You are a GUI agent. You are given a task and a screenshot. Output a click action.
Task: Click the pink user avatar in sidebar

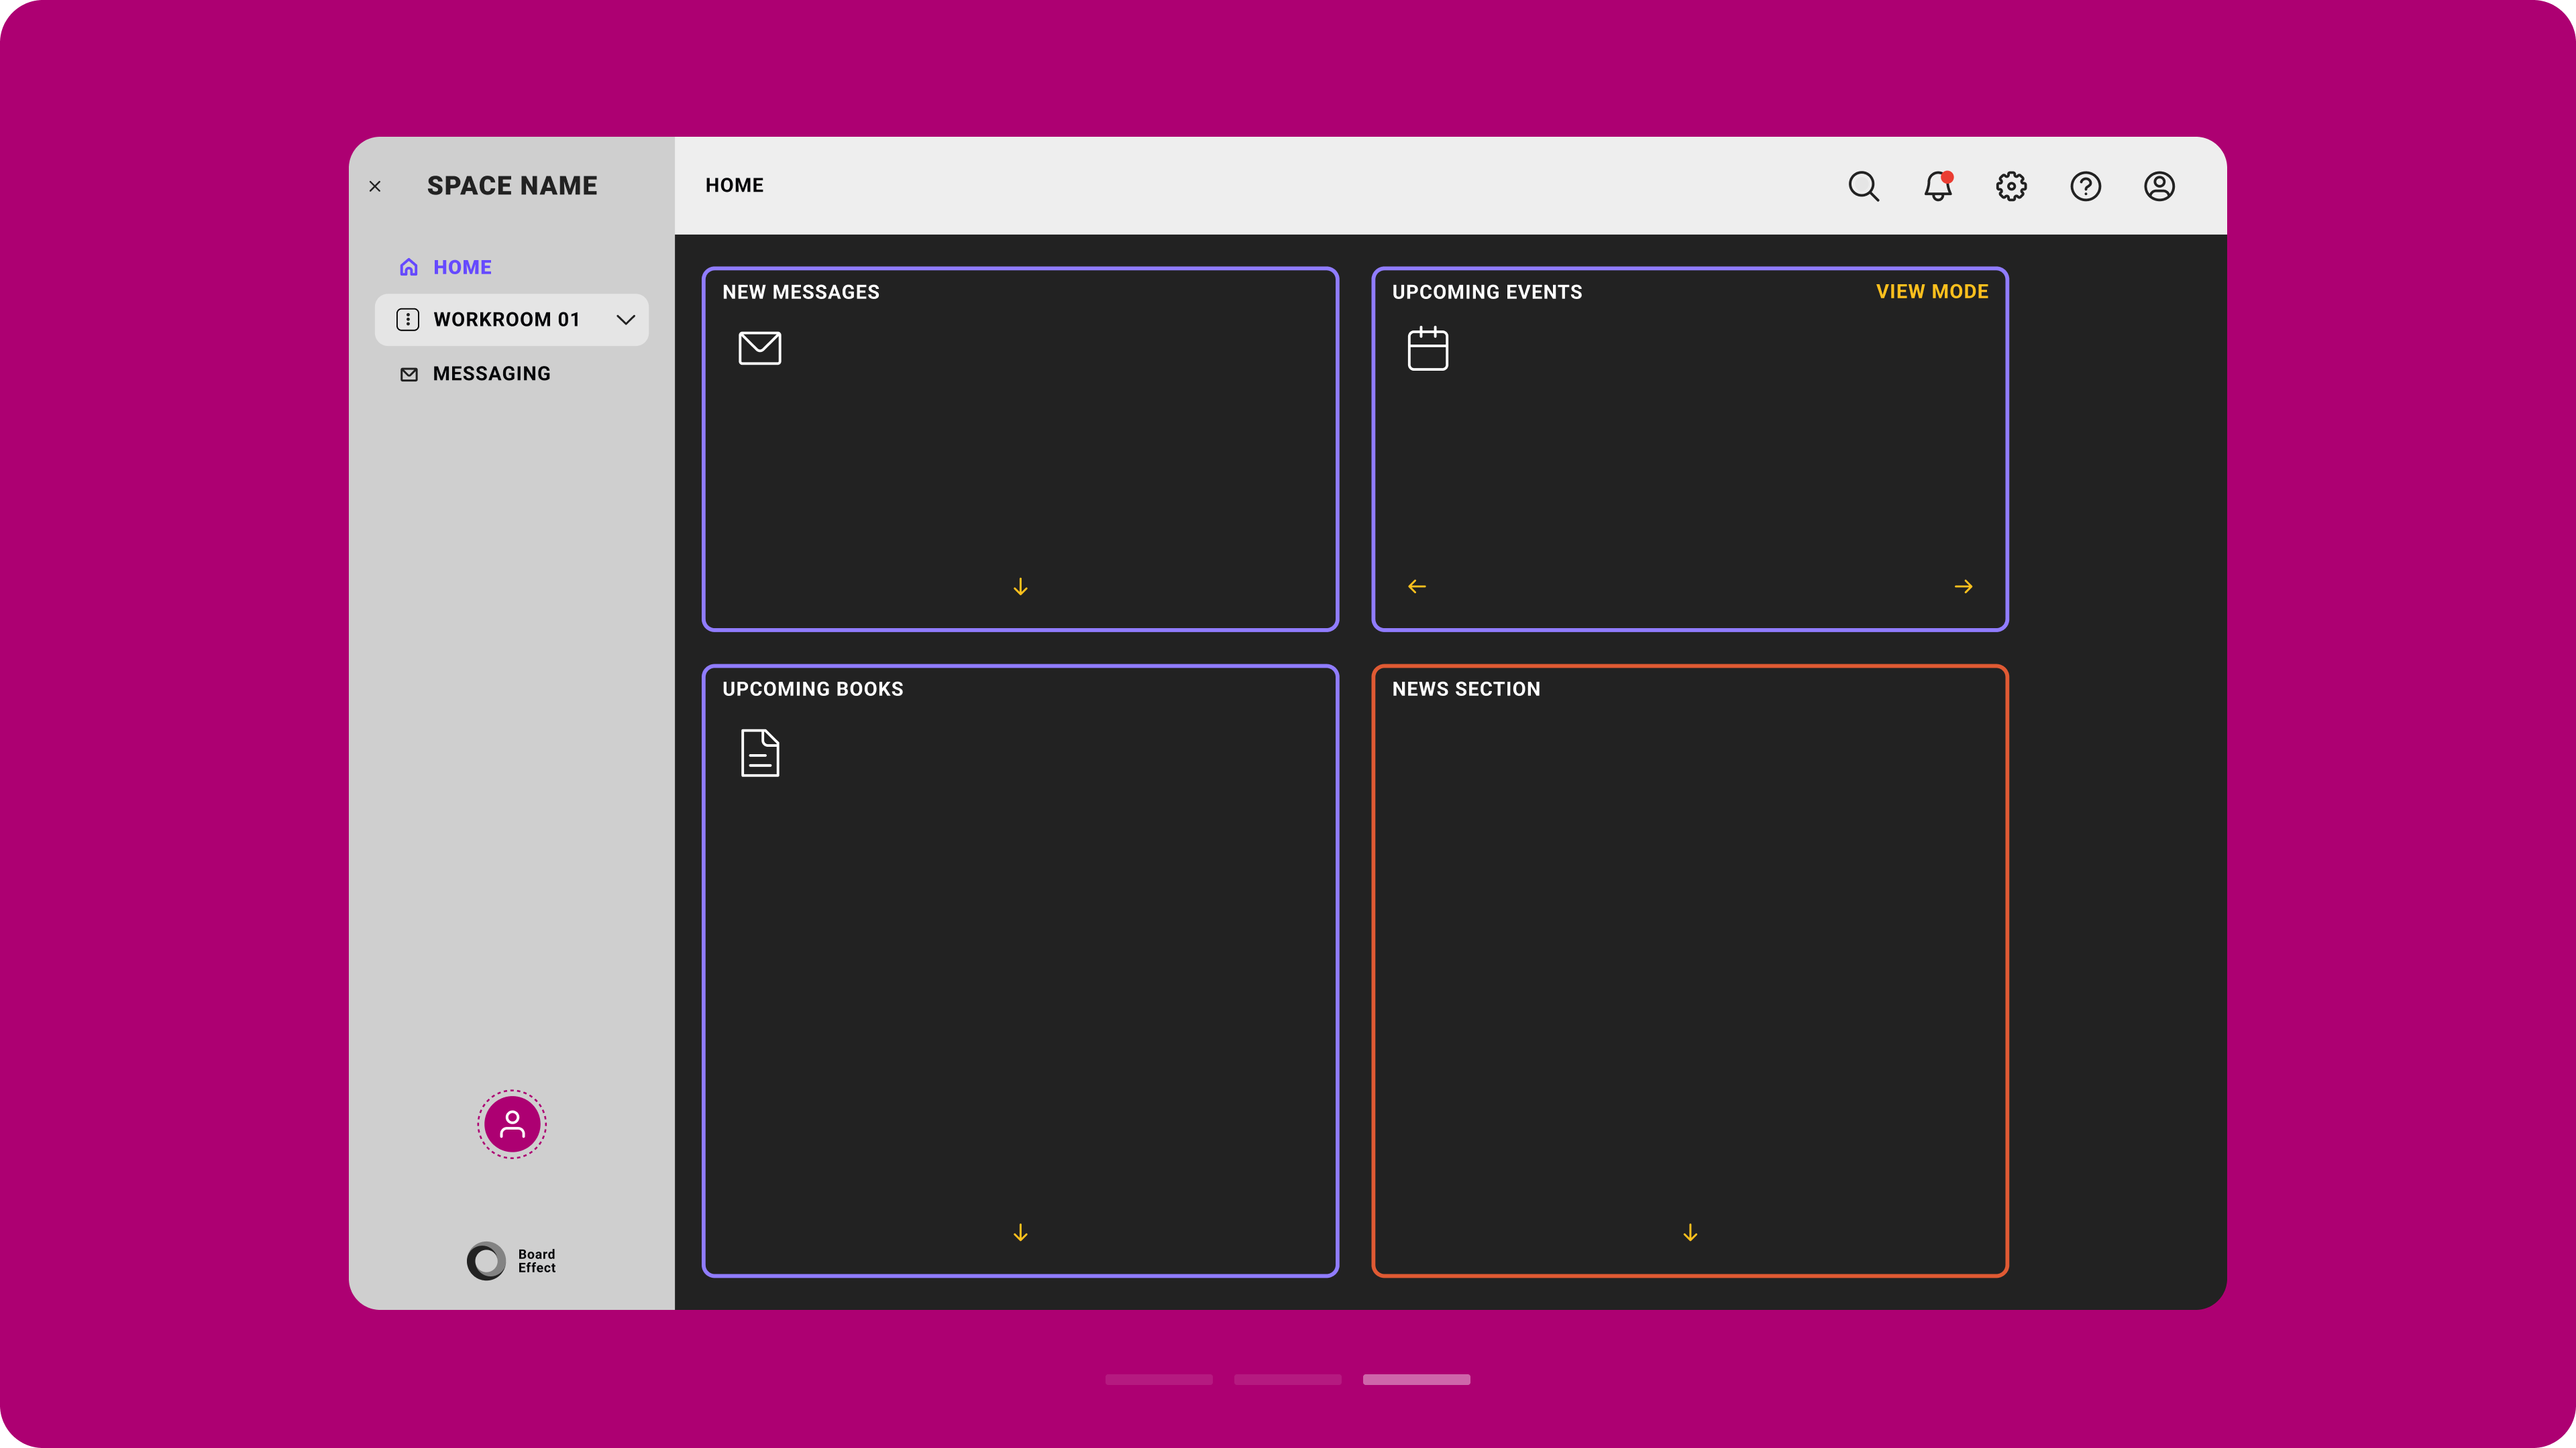[x=512, y=1124]
